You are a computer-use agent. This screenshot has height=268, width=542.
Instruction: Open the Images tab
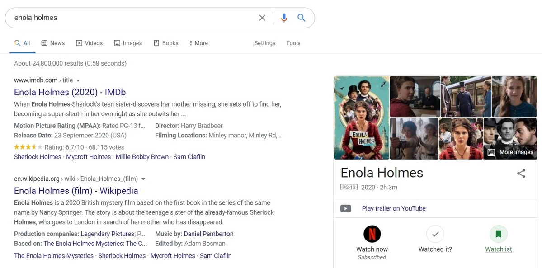tap(128, 43)
